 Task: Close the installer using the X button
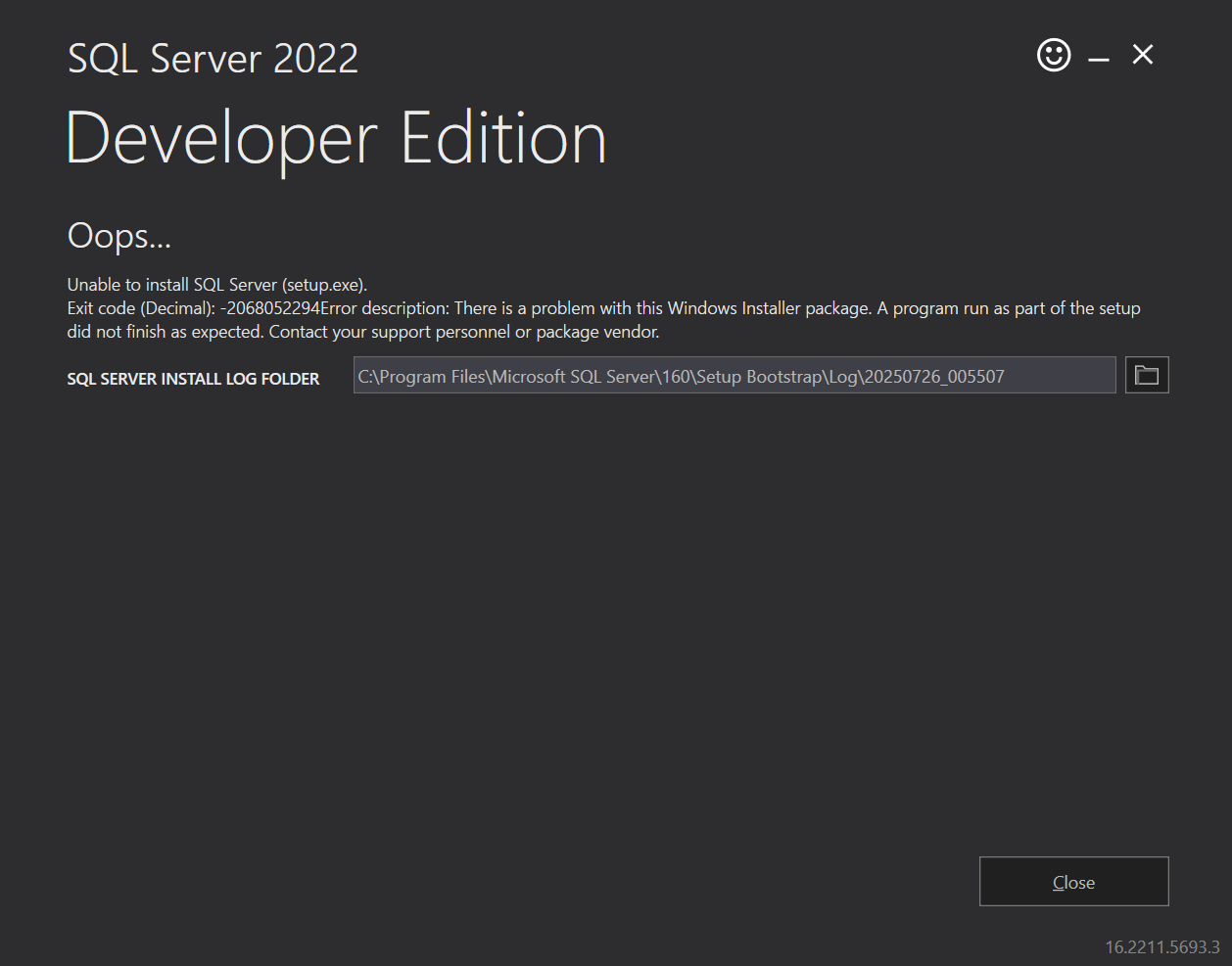1142,55
